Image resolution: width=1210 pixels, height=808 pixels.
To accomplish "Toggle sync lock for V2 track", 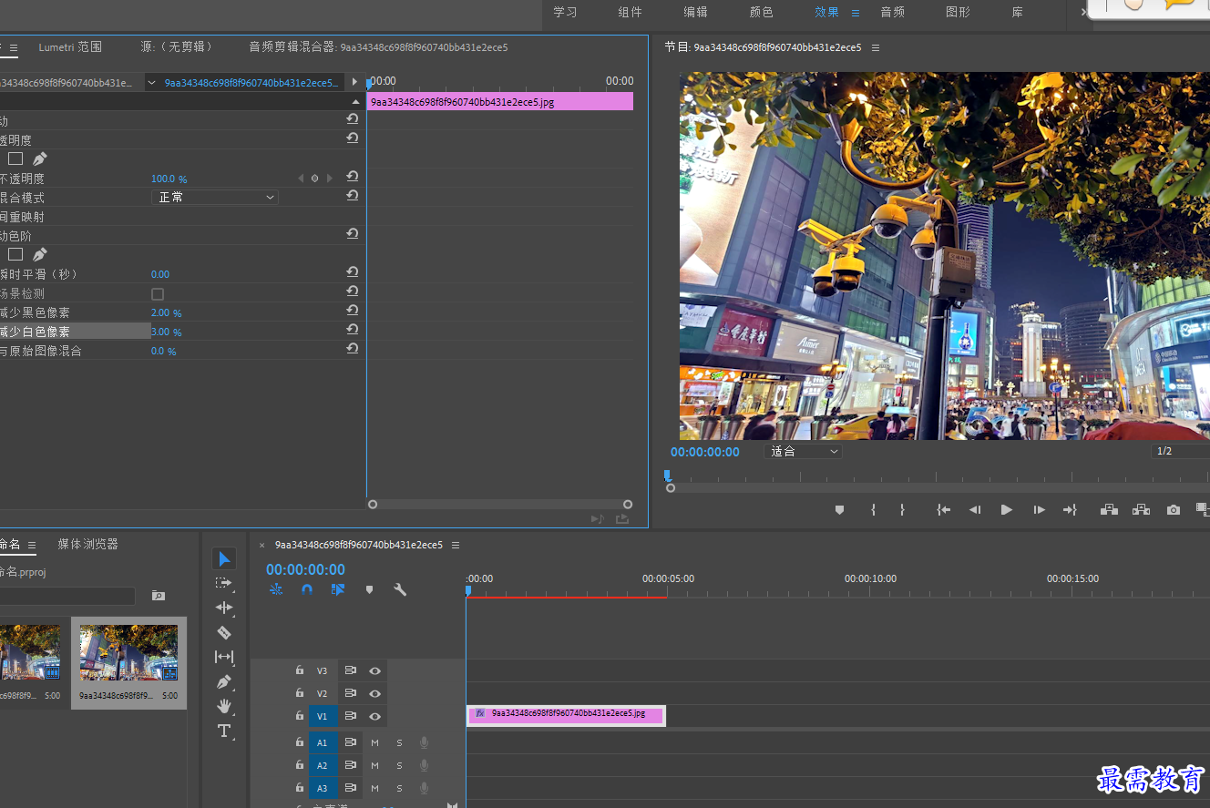I will 350,693.
